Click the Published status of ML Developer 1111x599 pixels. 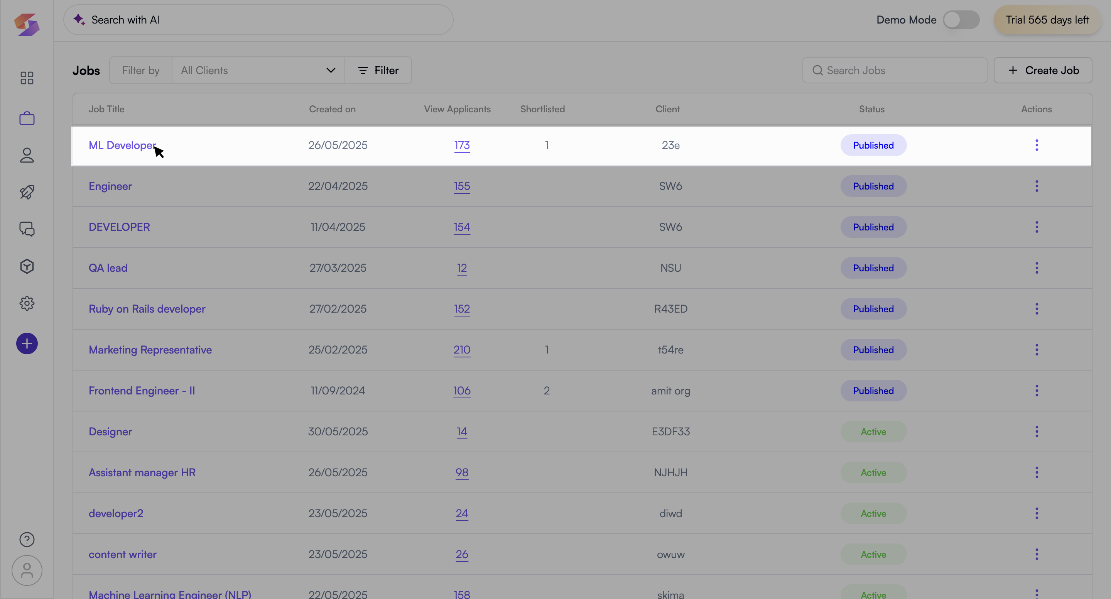873,146
